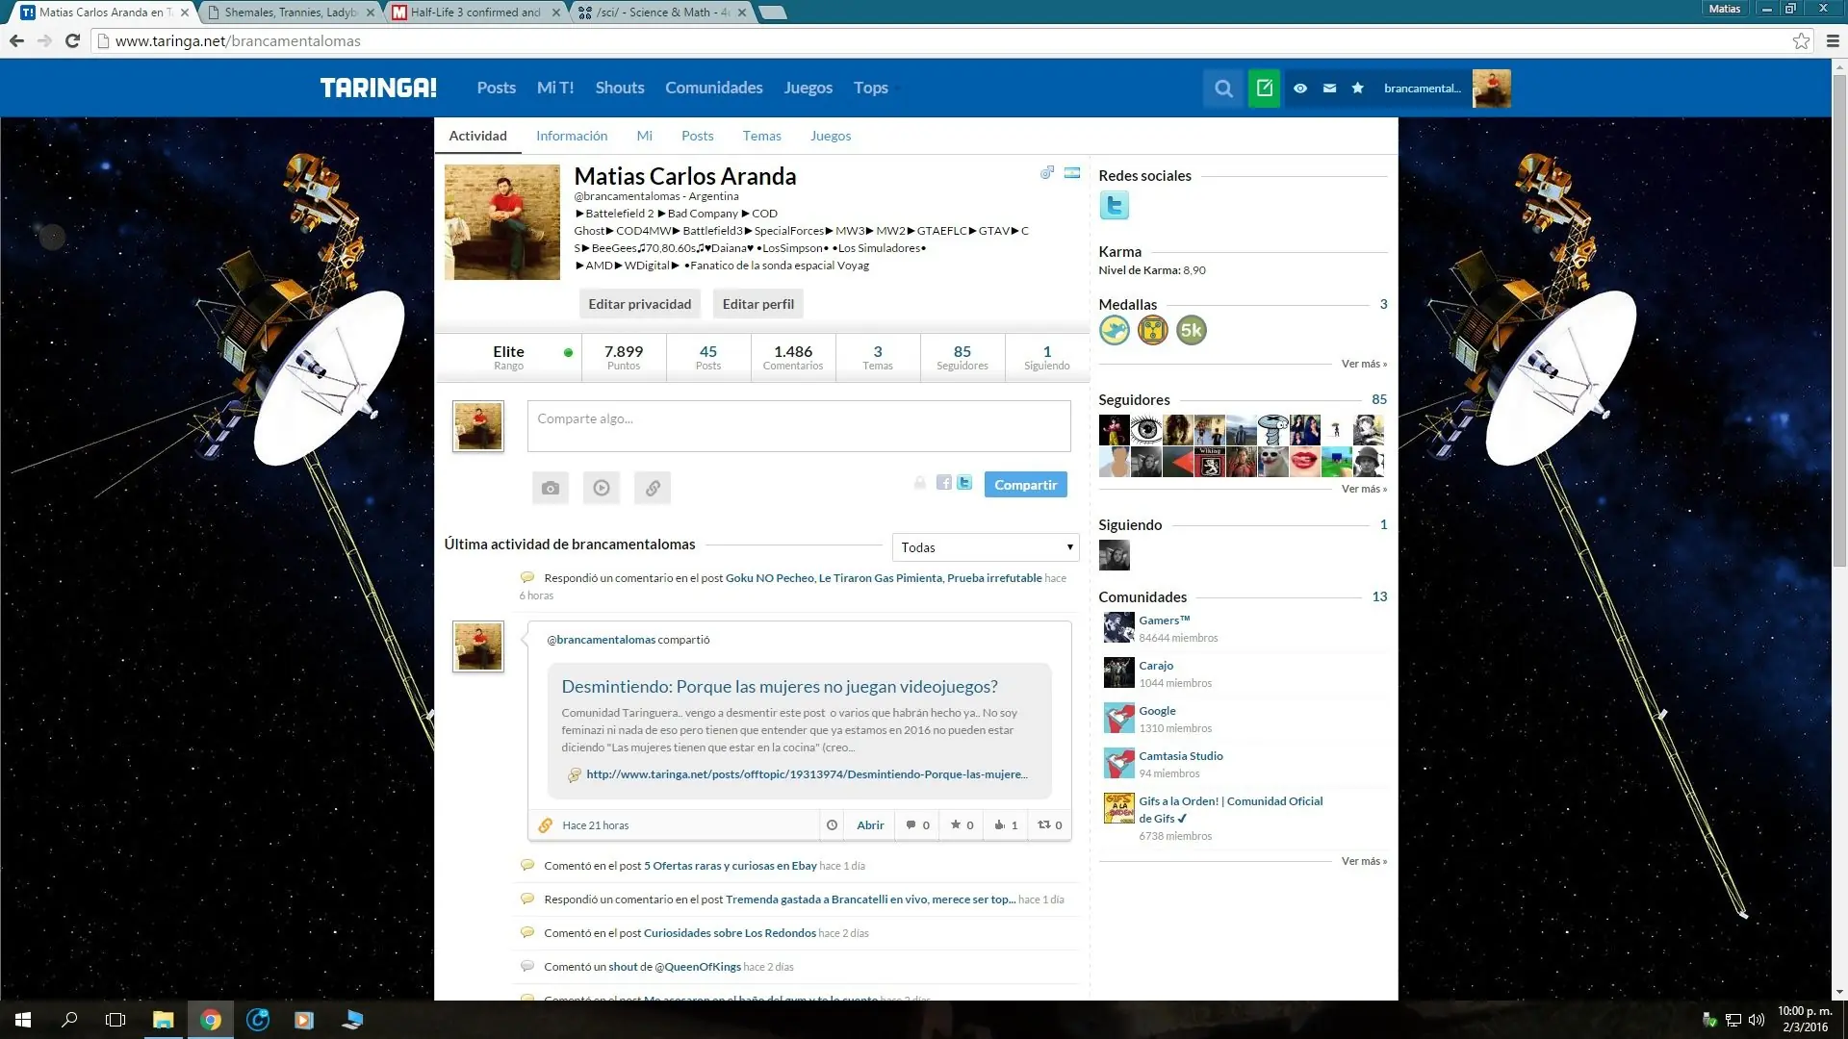Click the green create-post icon
The height and width of the screenshot is (1039, 1848).
[1264, 89]
